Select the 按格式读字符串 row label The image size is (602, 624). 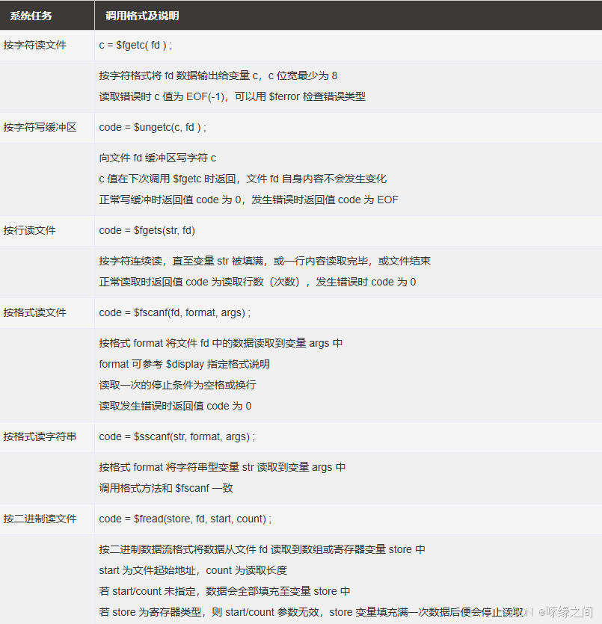point(40,437)
